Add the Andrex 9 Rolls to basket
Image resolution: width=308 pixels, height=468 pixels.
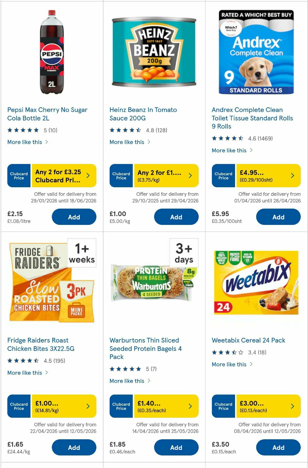(278, 217)
